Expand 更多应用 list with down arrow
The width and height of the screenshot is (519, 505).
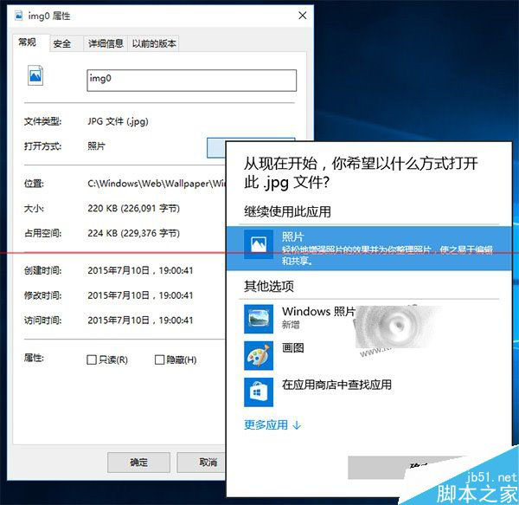[272, 424]
